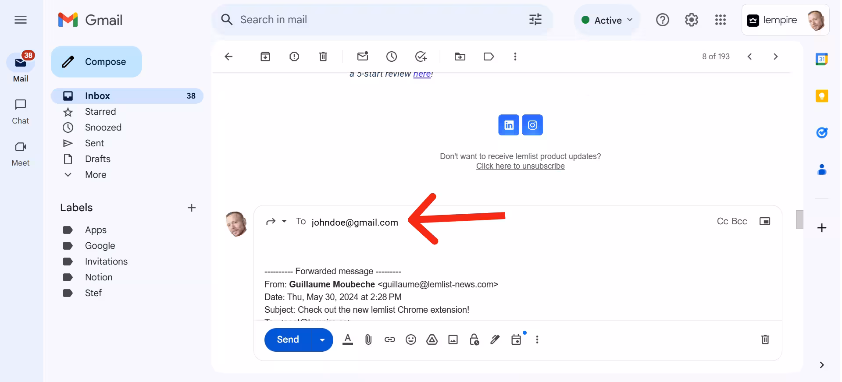Open the Sent folder
This screenshot has width=842, height=382.
point(94,143)
